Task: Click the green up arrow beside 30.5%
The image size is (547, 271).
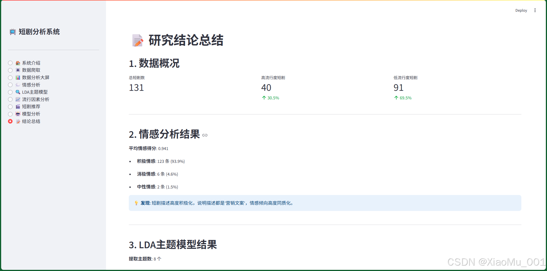Action: click(264, 98)
